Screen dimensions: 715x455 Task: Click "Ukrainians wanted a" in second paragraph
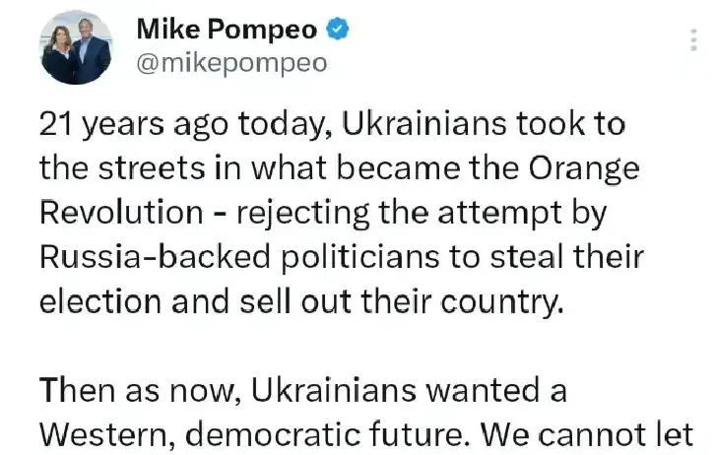409,391
